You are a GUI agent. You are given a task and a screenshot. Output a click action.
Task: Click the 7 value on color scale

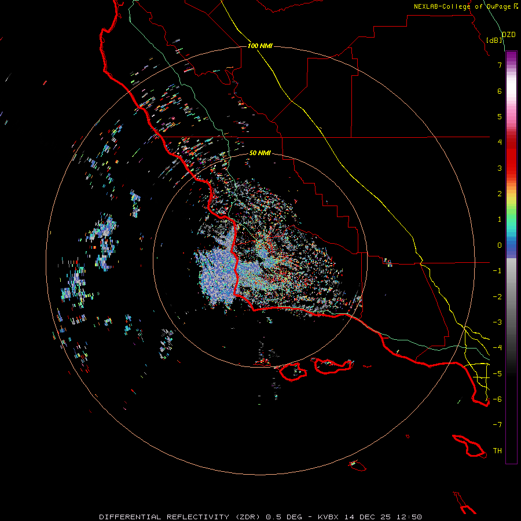[500, 65]
